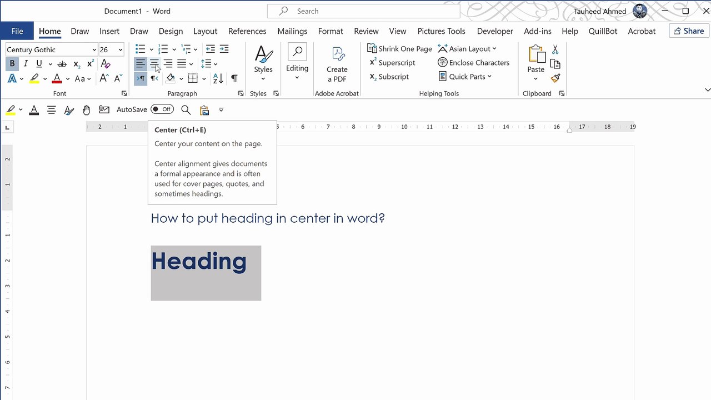Image resolution: width=711 pixels, height=400 pixels.
Task: Toggle Show/Hide paragraph marks
Action: 234,79
